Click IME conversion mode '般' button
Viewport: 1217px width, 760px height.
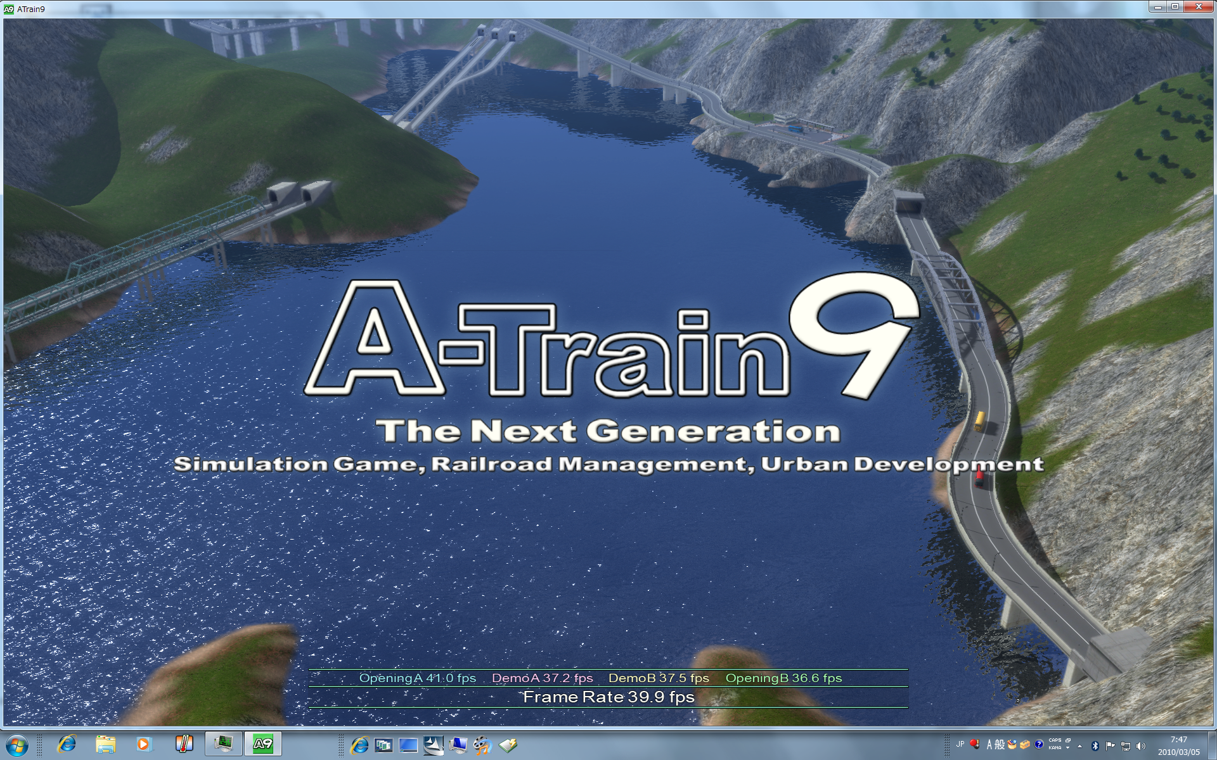[1000, 745]
